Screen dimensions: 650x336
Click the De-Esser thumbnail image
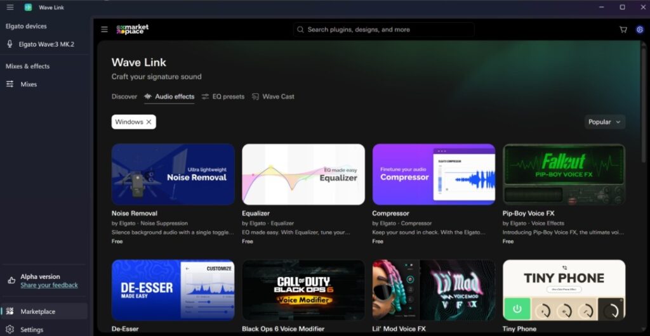[173, 290]
